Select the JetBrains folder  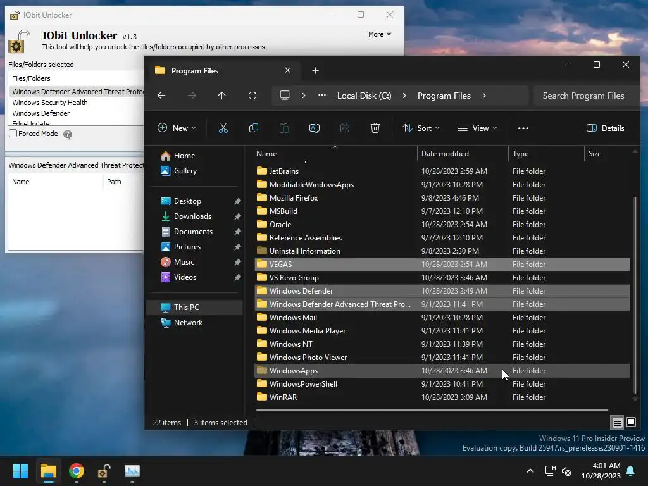tap(442, 171)
